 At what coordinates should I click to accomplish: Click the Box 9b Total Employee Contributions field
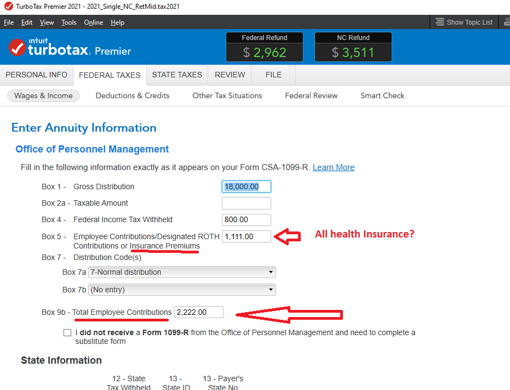coord(199,312)
